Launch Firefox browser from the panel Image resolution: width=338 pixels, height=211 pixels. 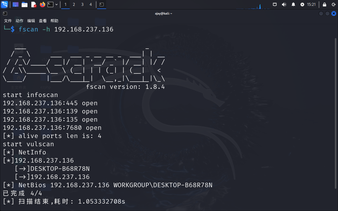click(x=42, y=4)
